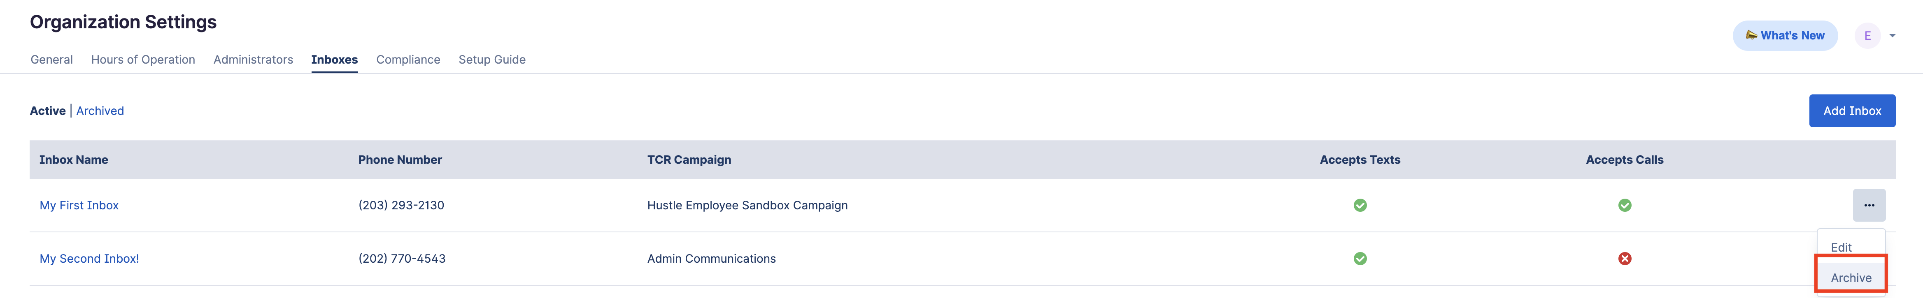The width and height of the screenshot is (1923, 298).
Task: Click My First Inbox green Accepts Texts checkmark
Action: (x=1360, y=205)
